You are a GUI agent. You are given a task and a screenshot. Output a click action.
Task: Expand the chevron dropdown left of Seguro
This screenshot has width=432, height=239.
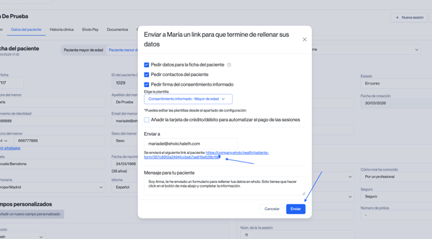pos(350,196)
